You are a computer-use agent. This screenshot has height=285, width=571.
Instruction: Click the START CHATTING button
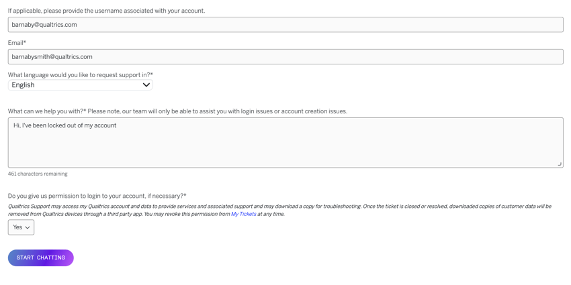point(41,258)
